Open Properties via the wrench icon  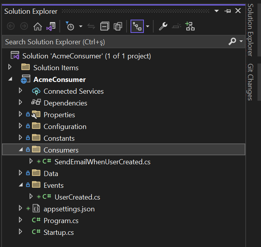click(x=163, y=26)
